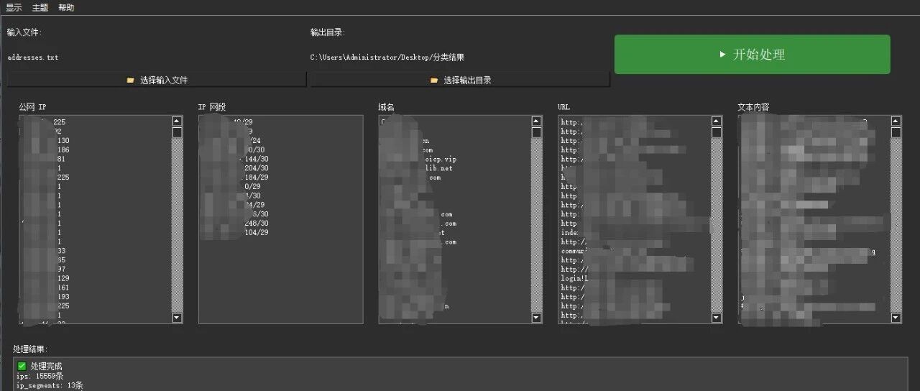Click the green 处理完成 check icon

point(22,367)
